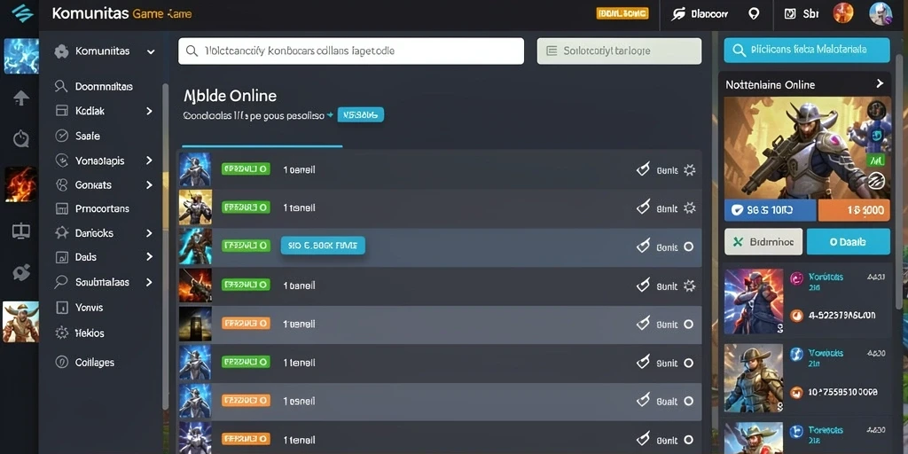Select the radio circle in SIO E. BOGK row
The width and height of the screenshot is (908, 454).
pos(688,247)
